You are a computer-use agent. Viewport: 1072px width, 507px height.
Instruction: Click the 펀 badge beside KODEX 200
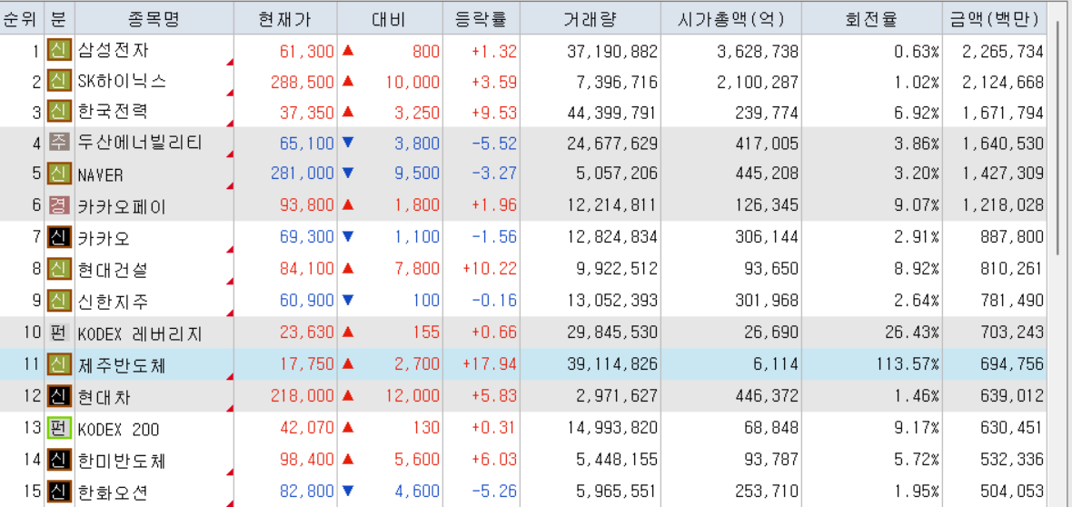(x=59, y=428)
